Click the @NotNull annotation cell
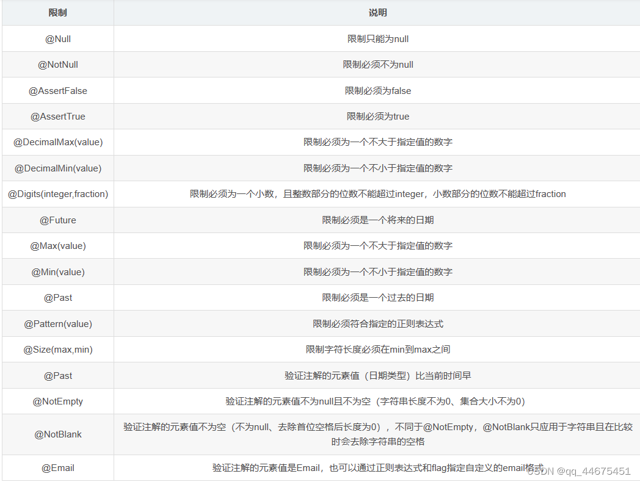This screenshot has width=640, height=482. pyautogui.click(x=57, y=64)
